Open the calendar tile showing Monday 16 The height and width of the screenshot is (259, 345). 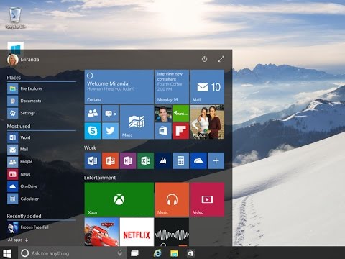(172, 86)
